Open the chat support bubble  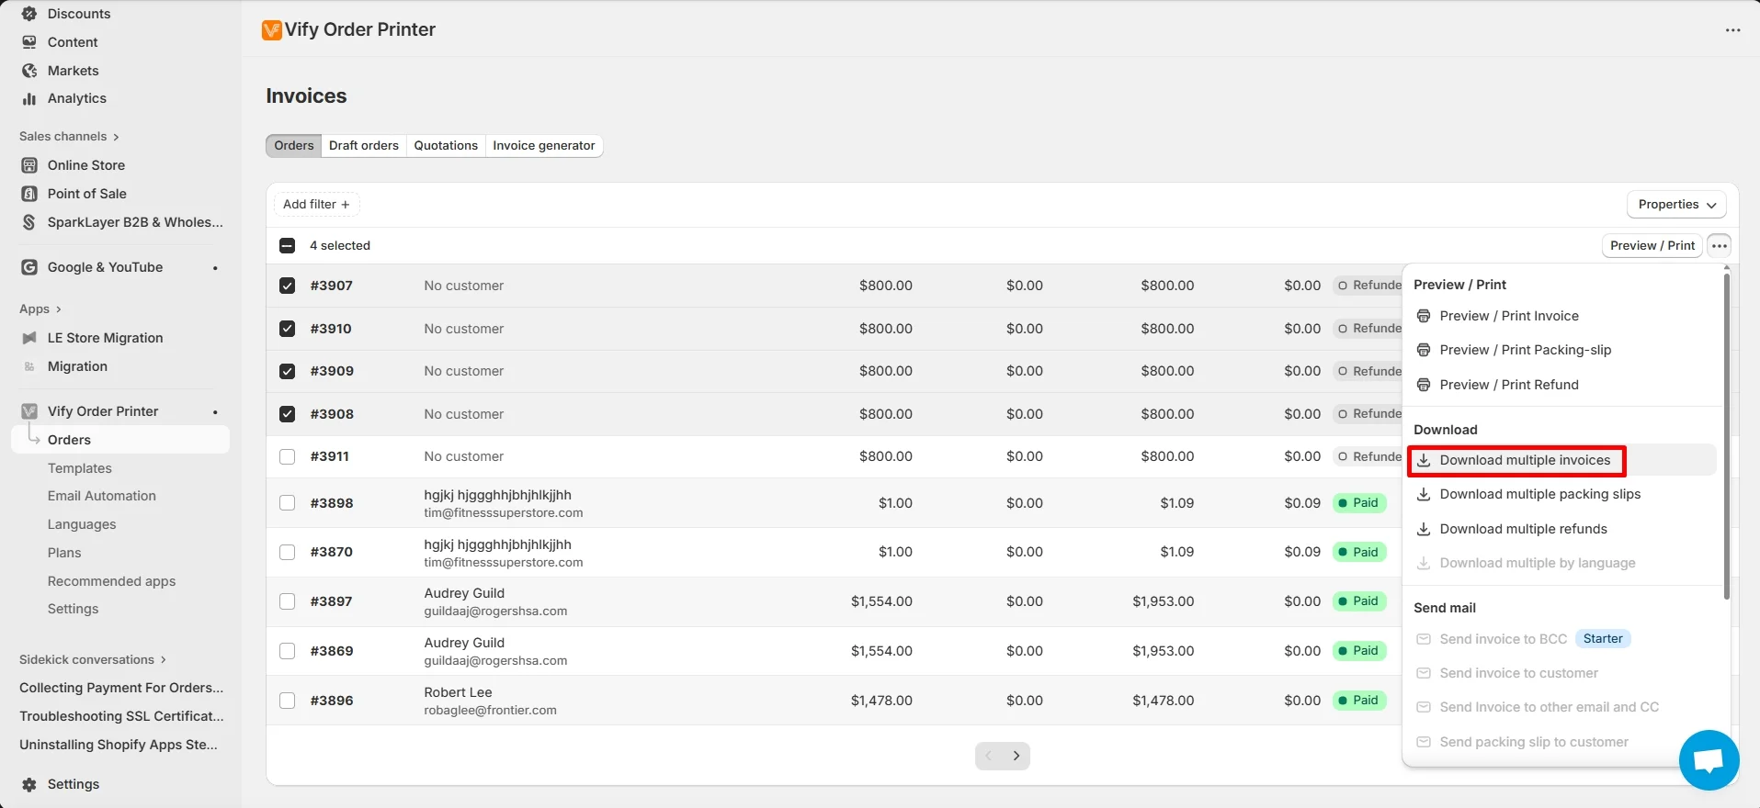pyautogui.click(x=1709, y=760)
